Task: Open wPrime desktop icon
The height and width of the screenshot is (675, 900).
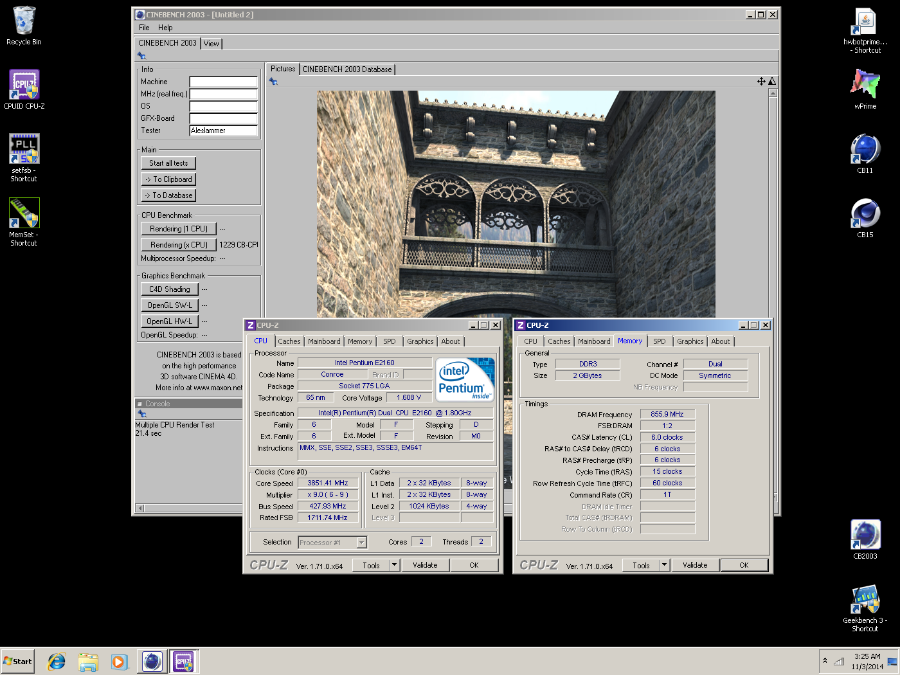Action: (865, 89)
